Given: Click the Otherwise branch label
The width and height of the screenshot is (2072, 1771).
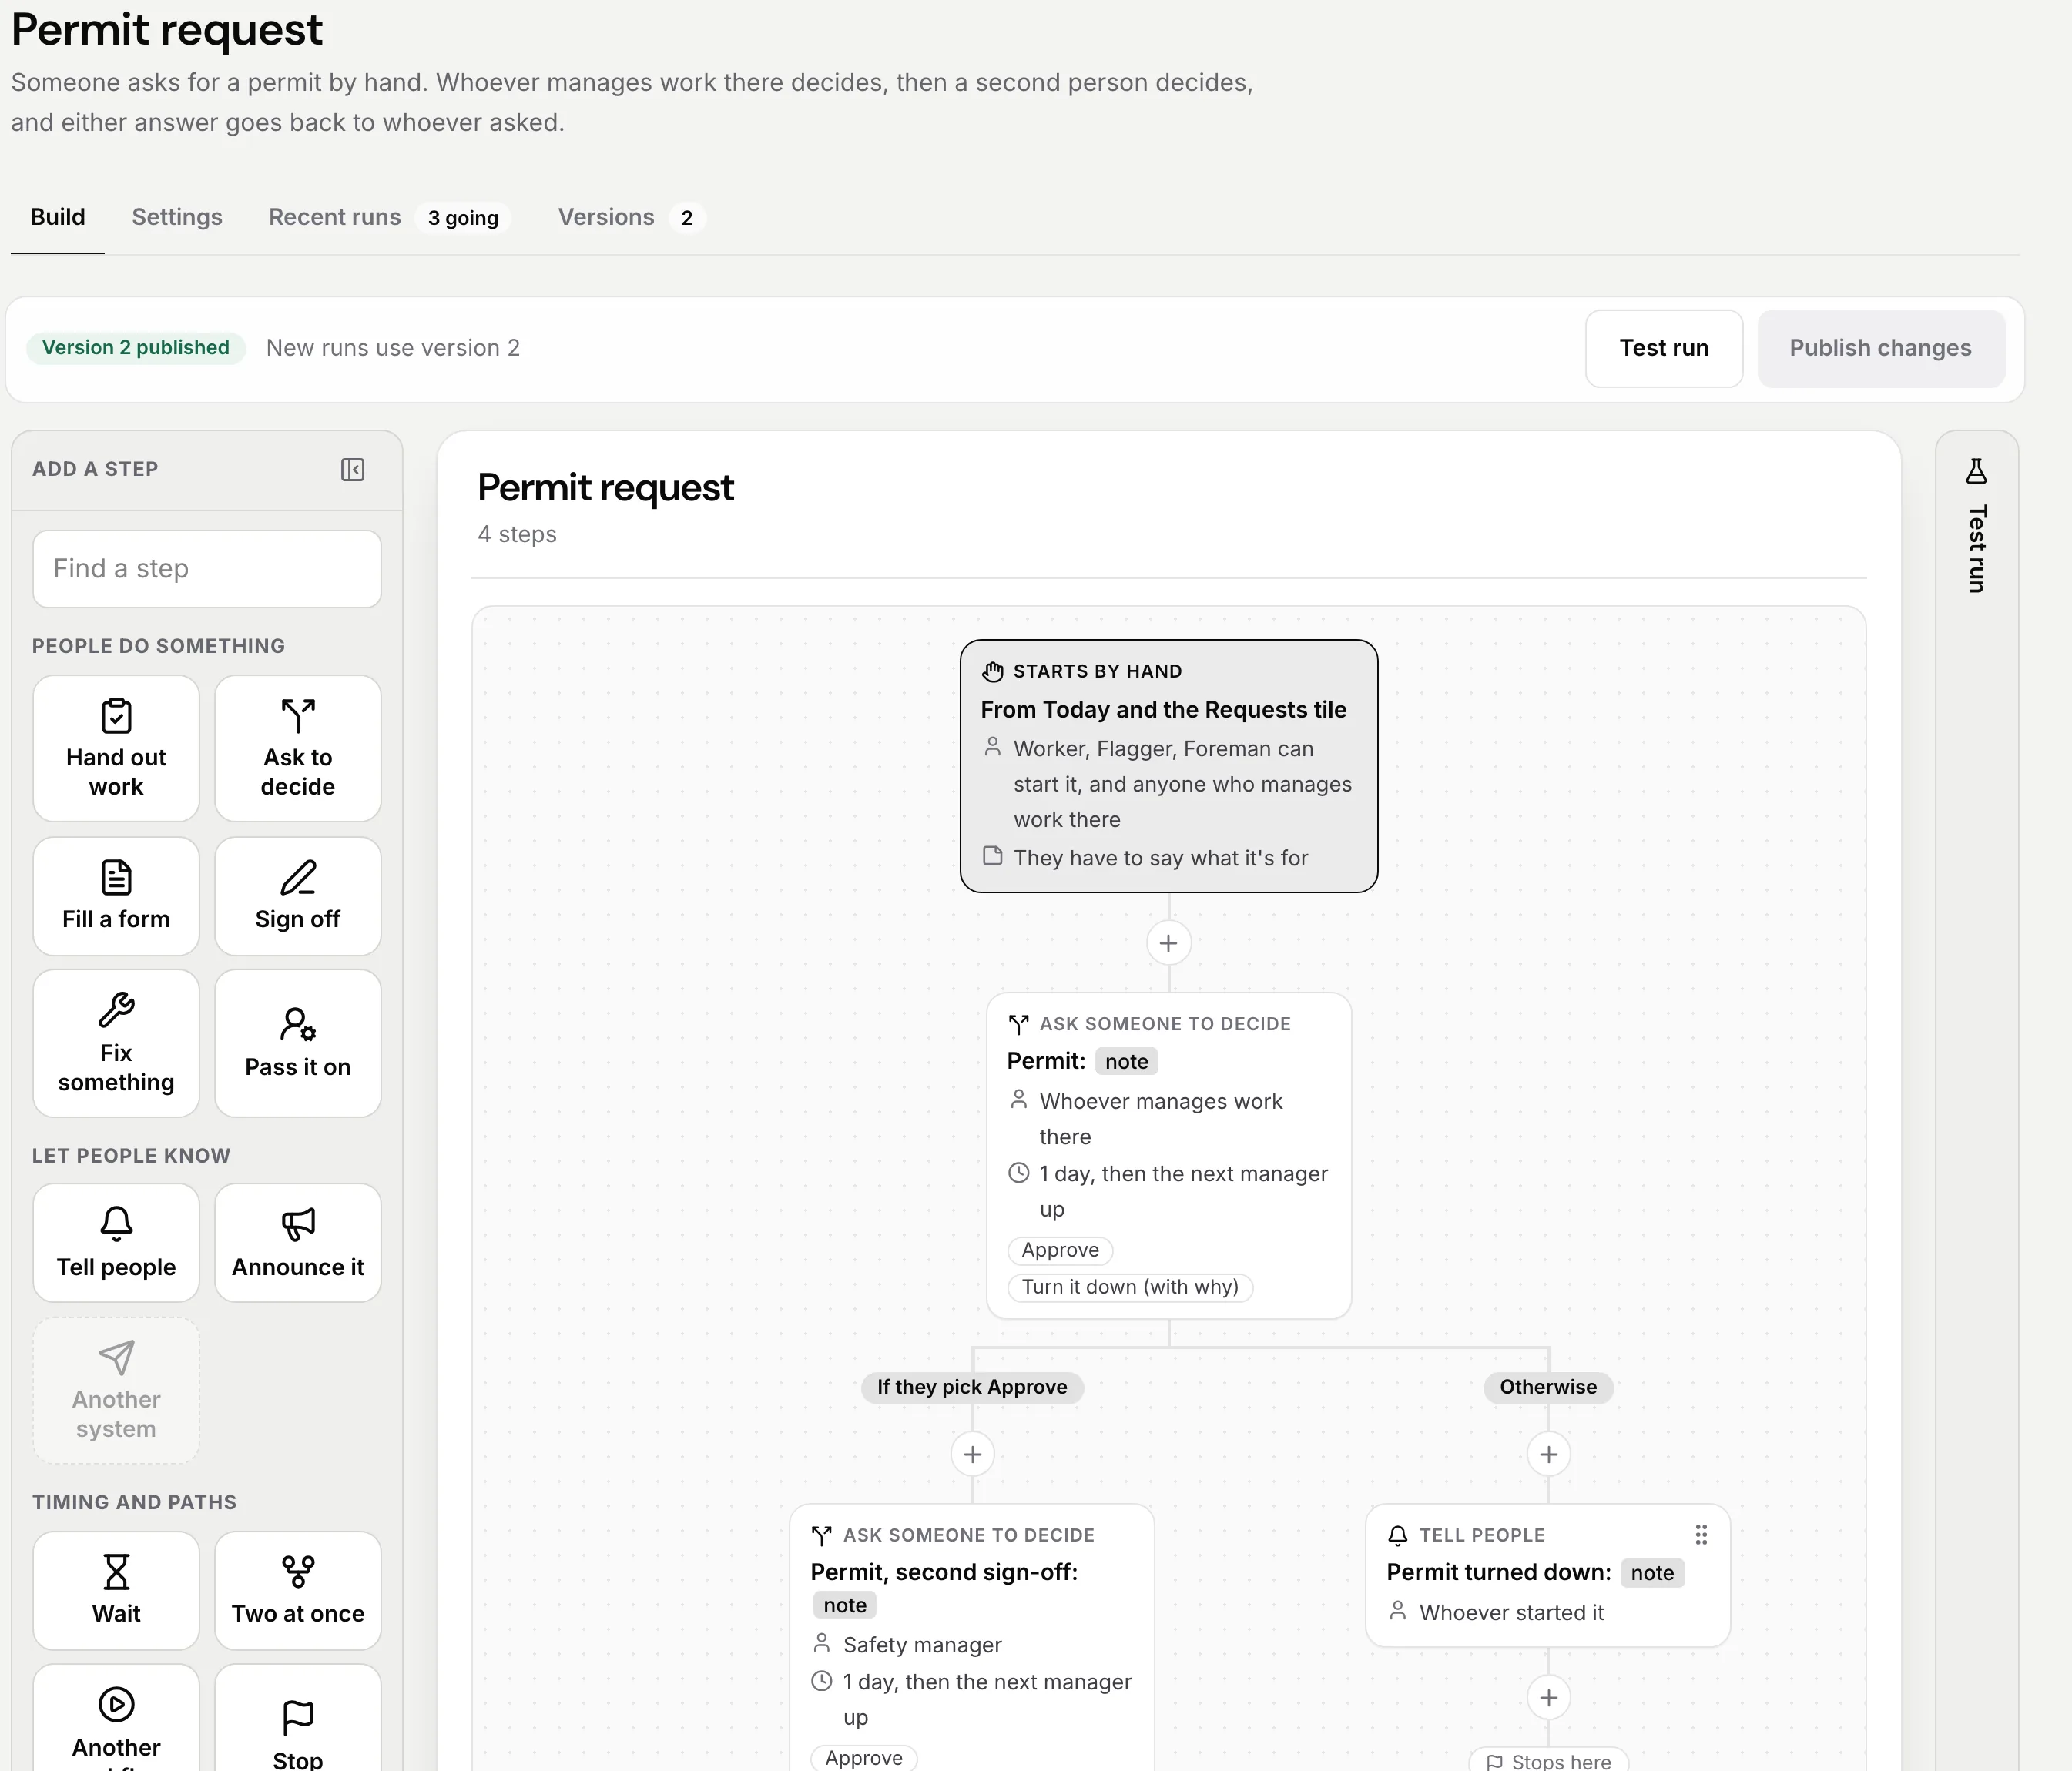Looking at the screenshot, I should (1548, 1388).
